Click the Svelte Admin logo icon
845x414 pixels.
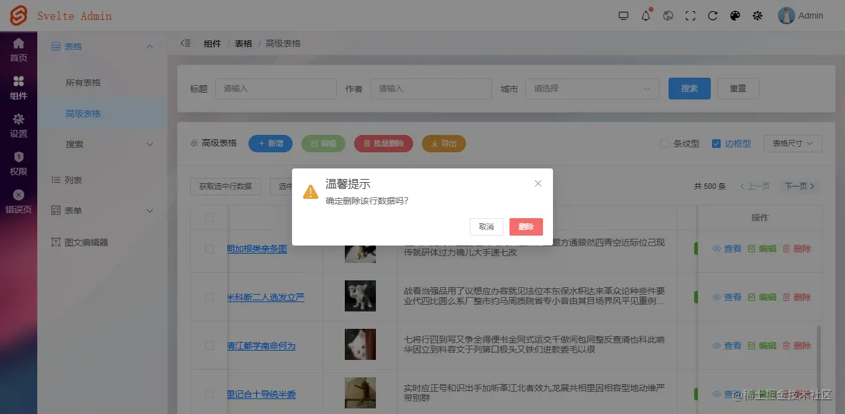tap(19, 16)
